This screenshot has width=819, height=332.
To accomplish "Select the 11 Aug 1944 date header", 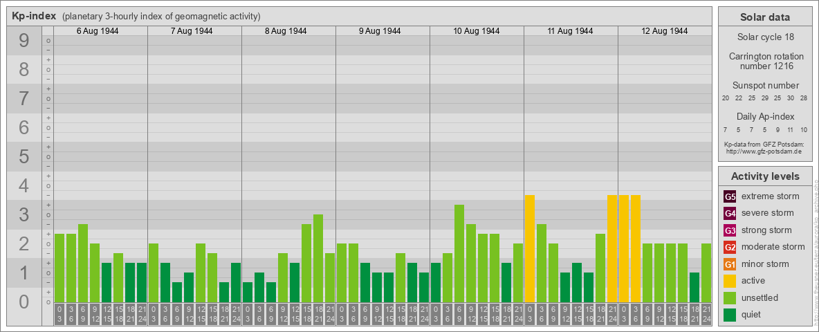I will 571,31.
